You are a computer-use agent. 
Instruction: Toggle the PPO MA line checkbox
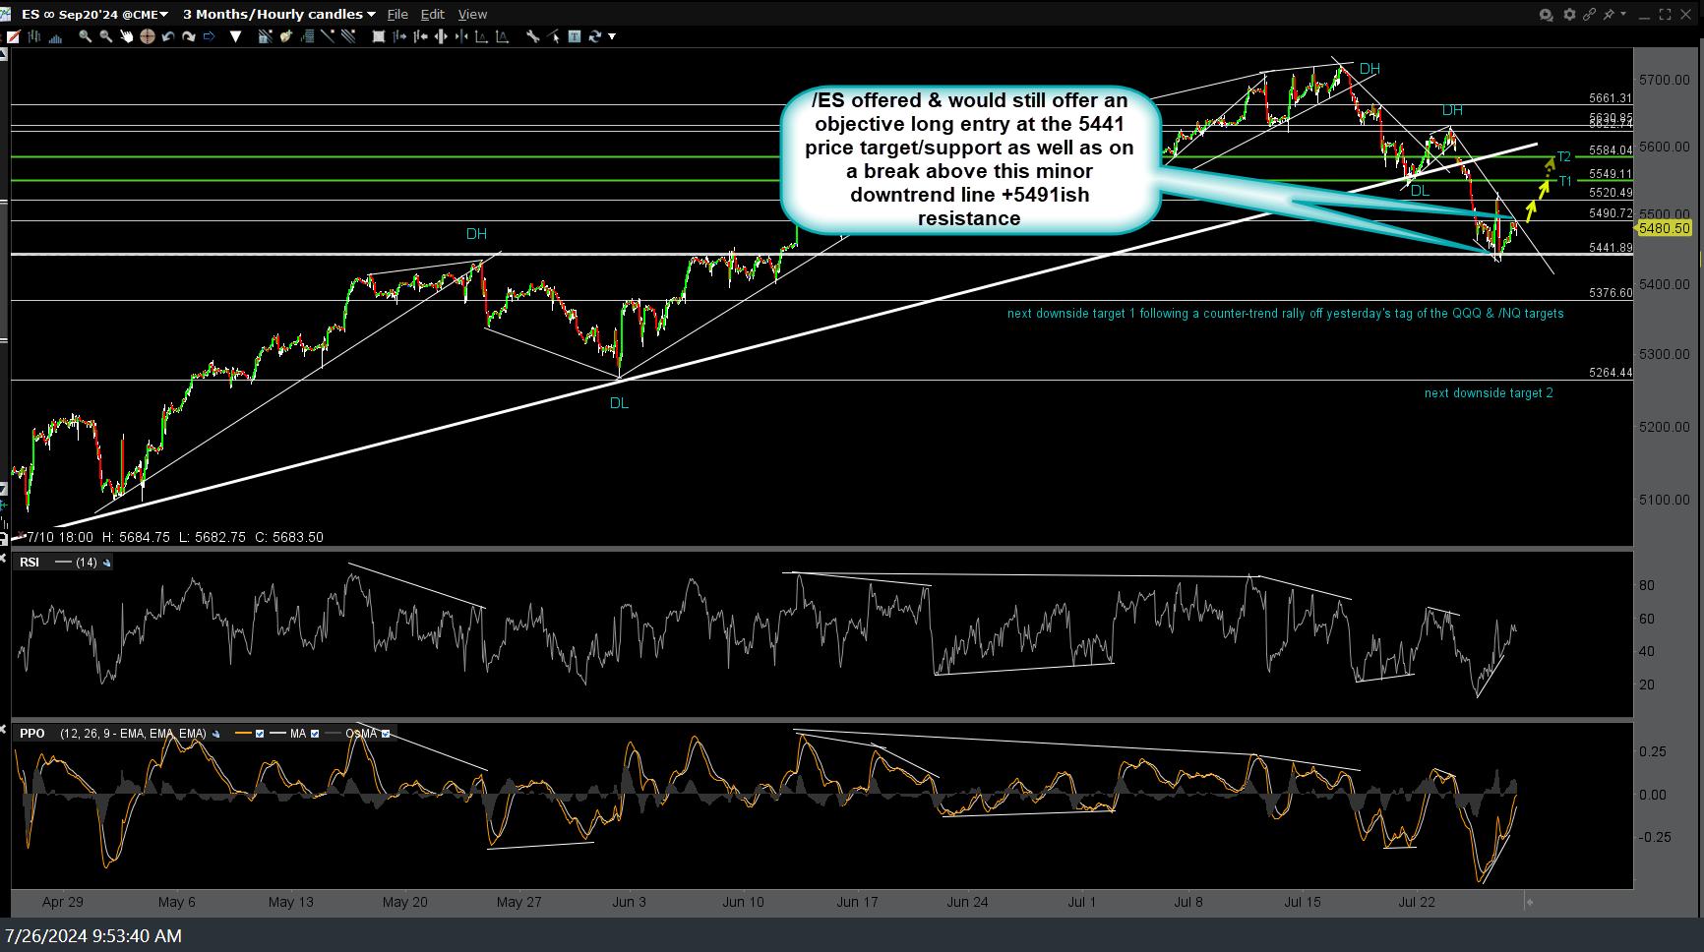click(x=315, y=734)
